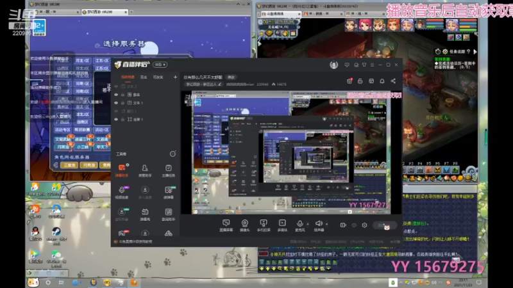Select the 月亮湾 server button
The image size is (513, 288).
(88, 165)
